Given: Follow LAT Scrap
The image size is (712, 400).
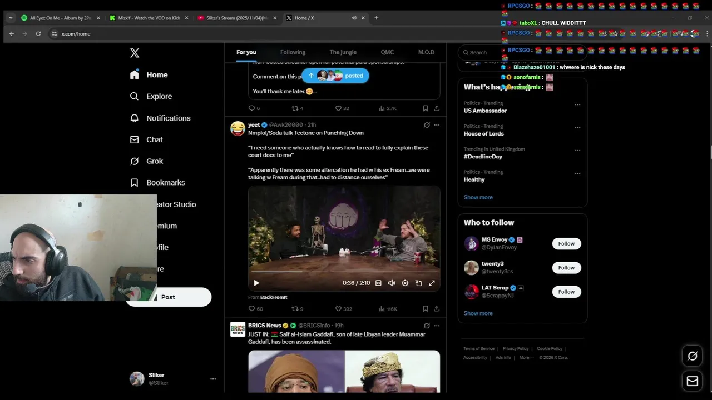Looking at the screenshot, I should [566, 292].
